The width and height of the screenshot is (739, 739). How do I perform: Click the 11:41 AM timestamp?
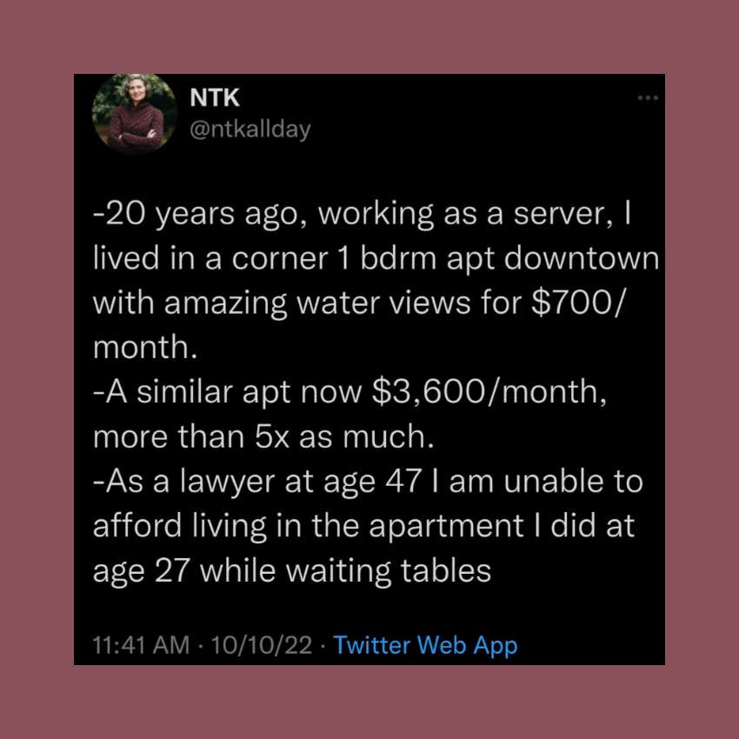pyautogui.click(x=138, y=645)
